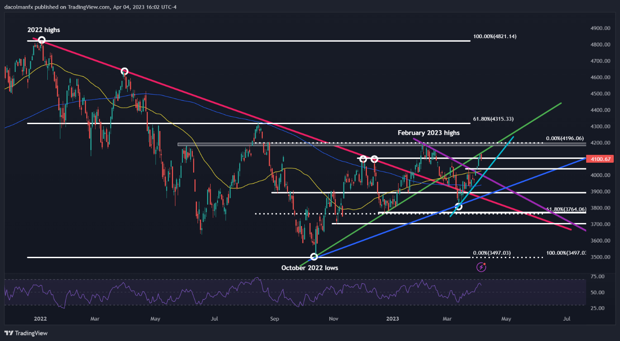This screenshot has height=341, width=620.
Task: Click the 3800.00 price axis value
Action: [600, 208]
